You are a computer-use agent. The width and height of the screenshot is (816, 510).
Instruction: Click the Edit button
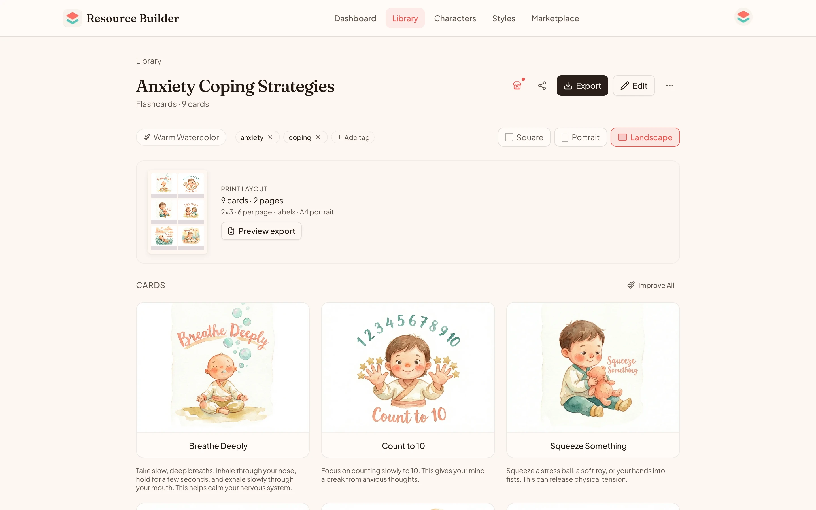point(634,86)
